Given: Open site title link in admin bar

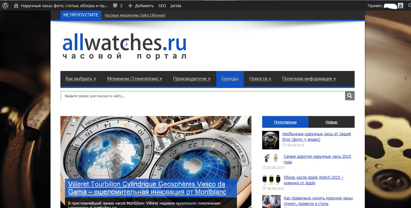Looking at the screenshot, I should point(64,6).
